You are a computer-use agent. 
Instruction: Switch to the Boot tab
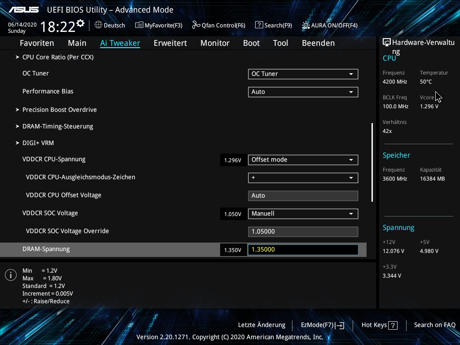pos(252,43)
